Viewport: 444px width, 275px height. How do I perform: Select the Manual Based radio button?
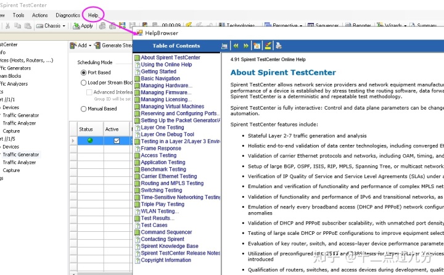pos(83,109)
